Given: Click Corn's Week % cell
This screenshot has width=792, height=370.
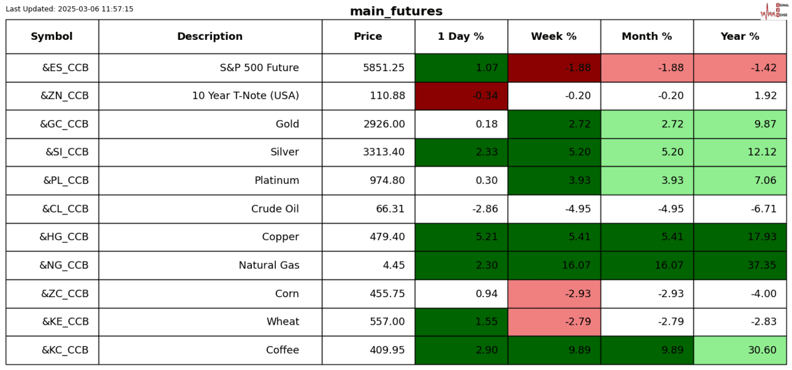Looking at the screenshot, I should tap(554, 294).
